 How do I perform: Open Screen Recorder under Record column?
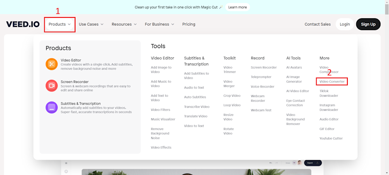264,67
